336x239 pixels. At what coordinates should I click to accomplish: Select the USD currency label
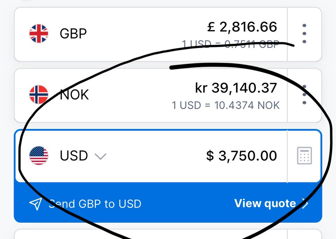pyautogui.click(x=74, y=155)
